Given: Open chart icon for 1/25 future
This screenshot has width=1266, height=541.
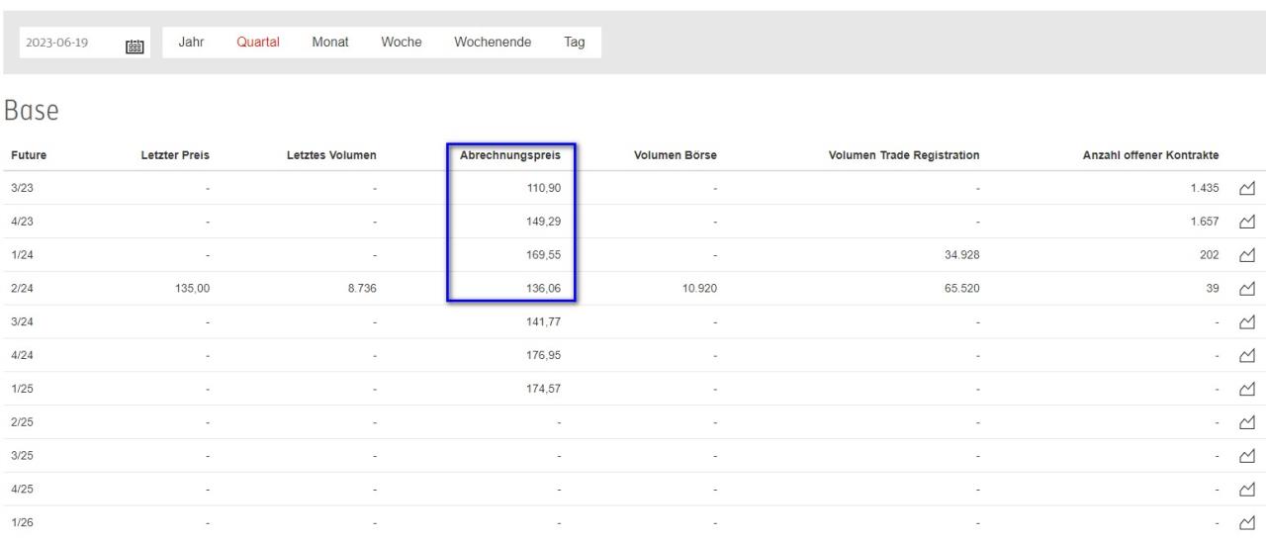Looking at the screenshot, I should tap(1246, 389).
